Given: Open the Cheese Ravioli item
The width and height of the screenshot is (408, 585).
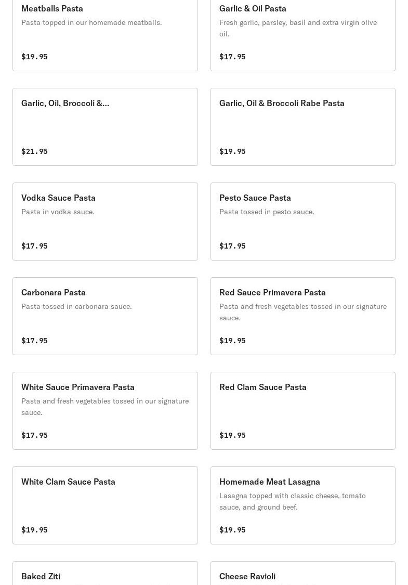Looking at the screenshot, I should pos(247,576).
